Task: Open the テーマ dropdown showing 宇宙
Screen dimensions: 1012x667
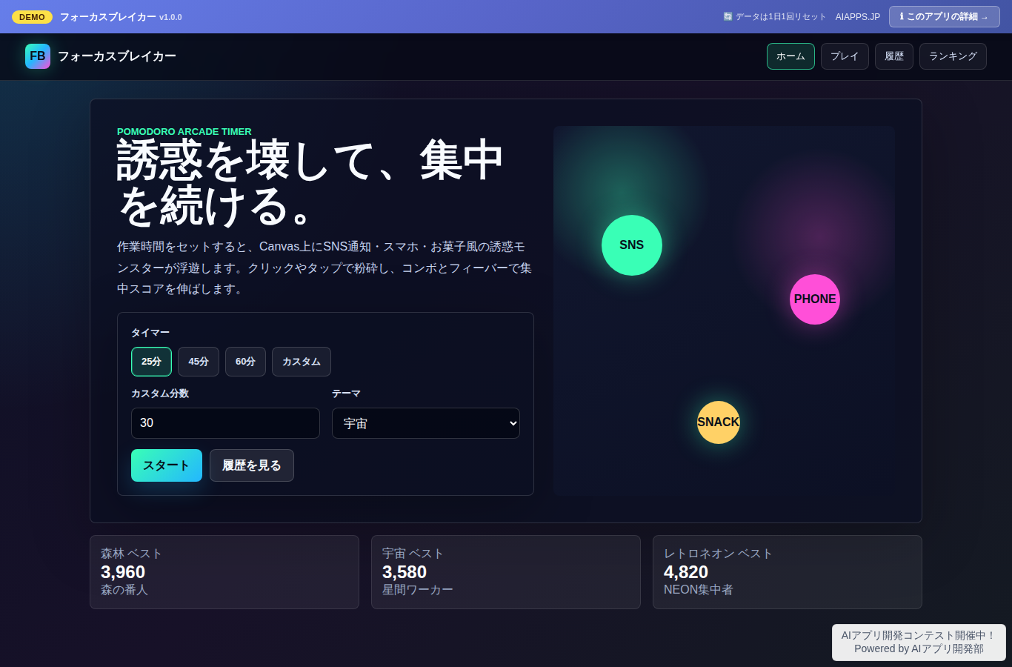Action: coord(426,423)
